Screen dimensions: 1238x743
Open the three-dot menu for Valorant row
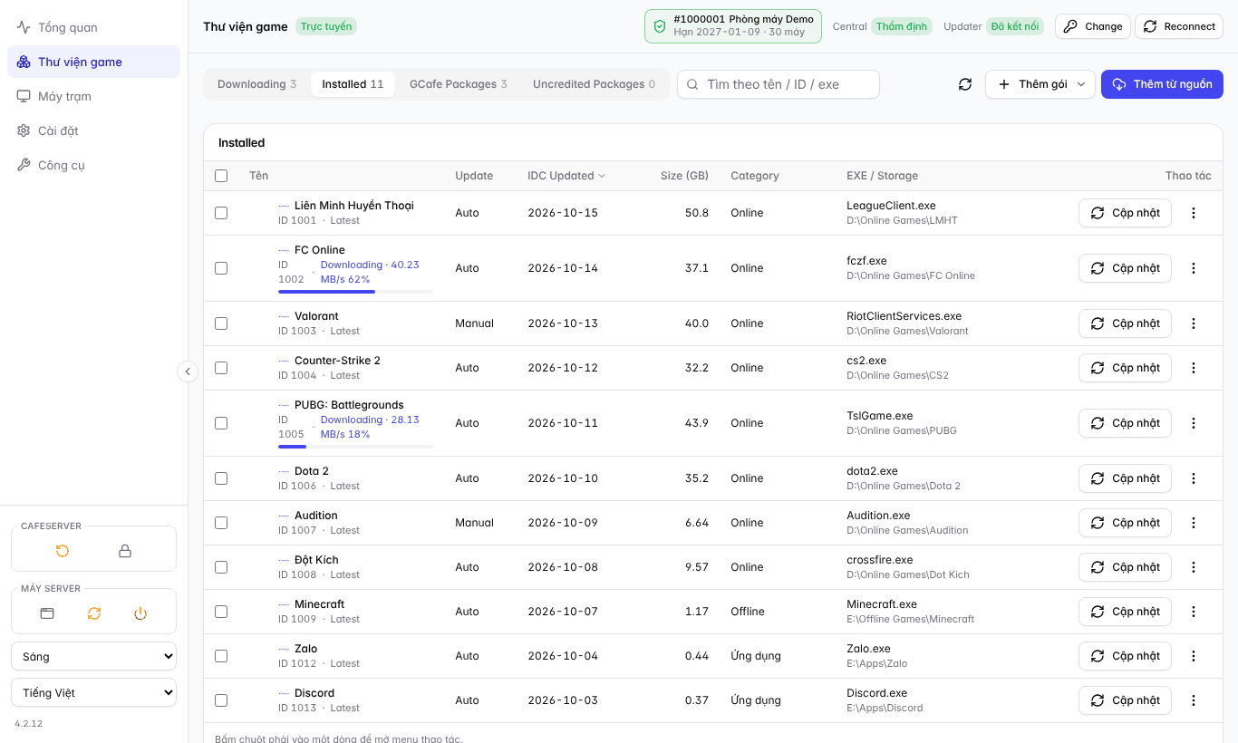point(1193,323)
